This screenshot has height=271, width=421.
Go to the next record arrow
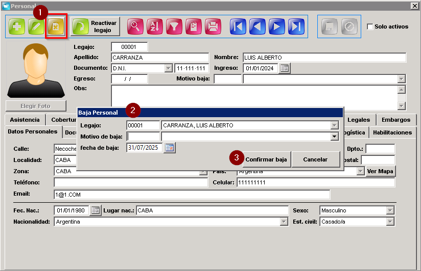tap(277, 26)
